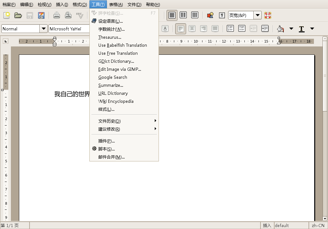Open Print Preview from the toolbar
This screenshot has height=229, width=328.
[x=68, y=15]
